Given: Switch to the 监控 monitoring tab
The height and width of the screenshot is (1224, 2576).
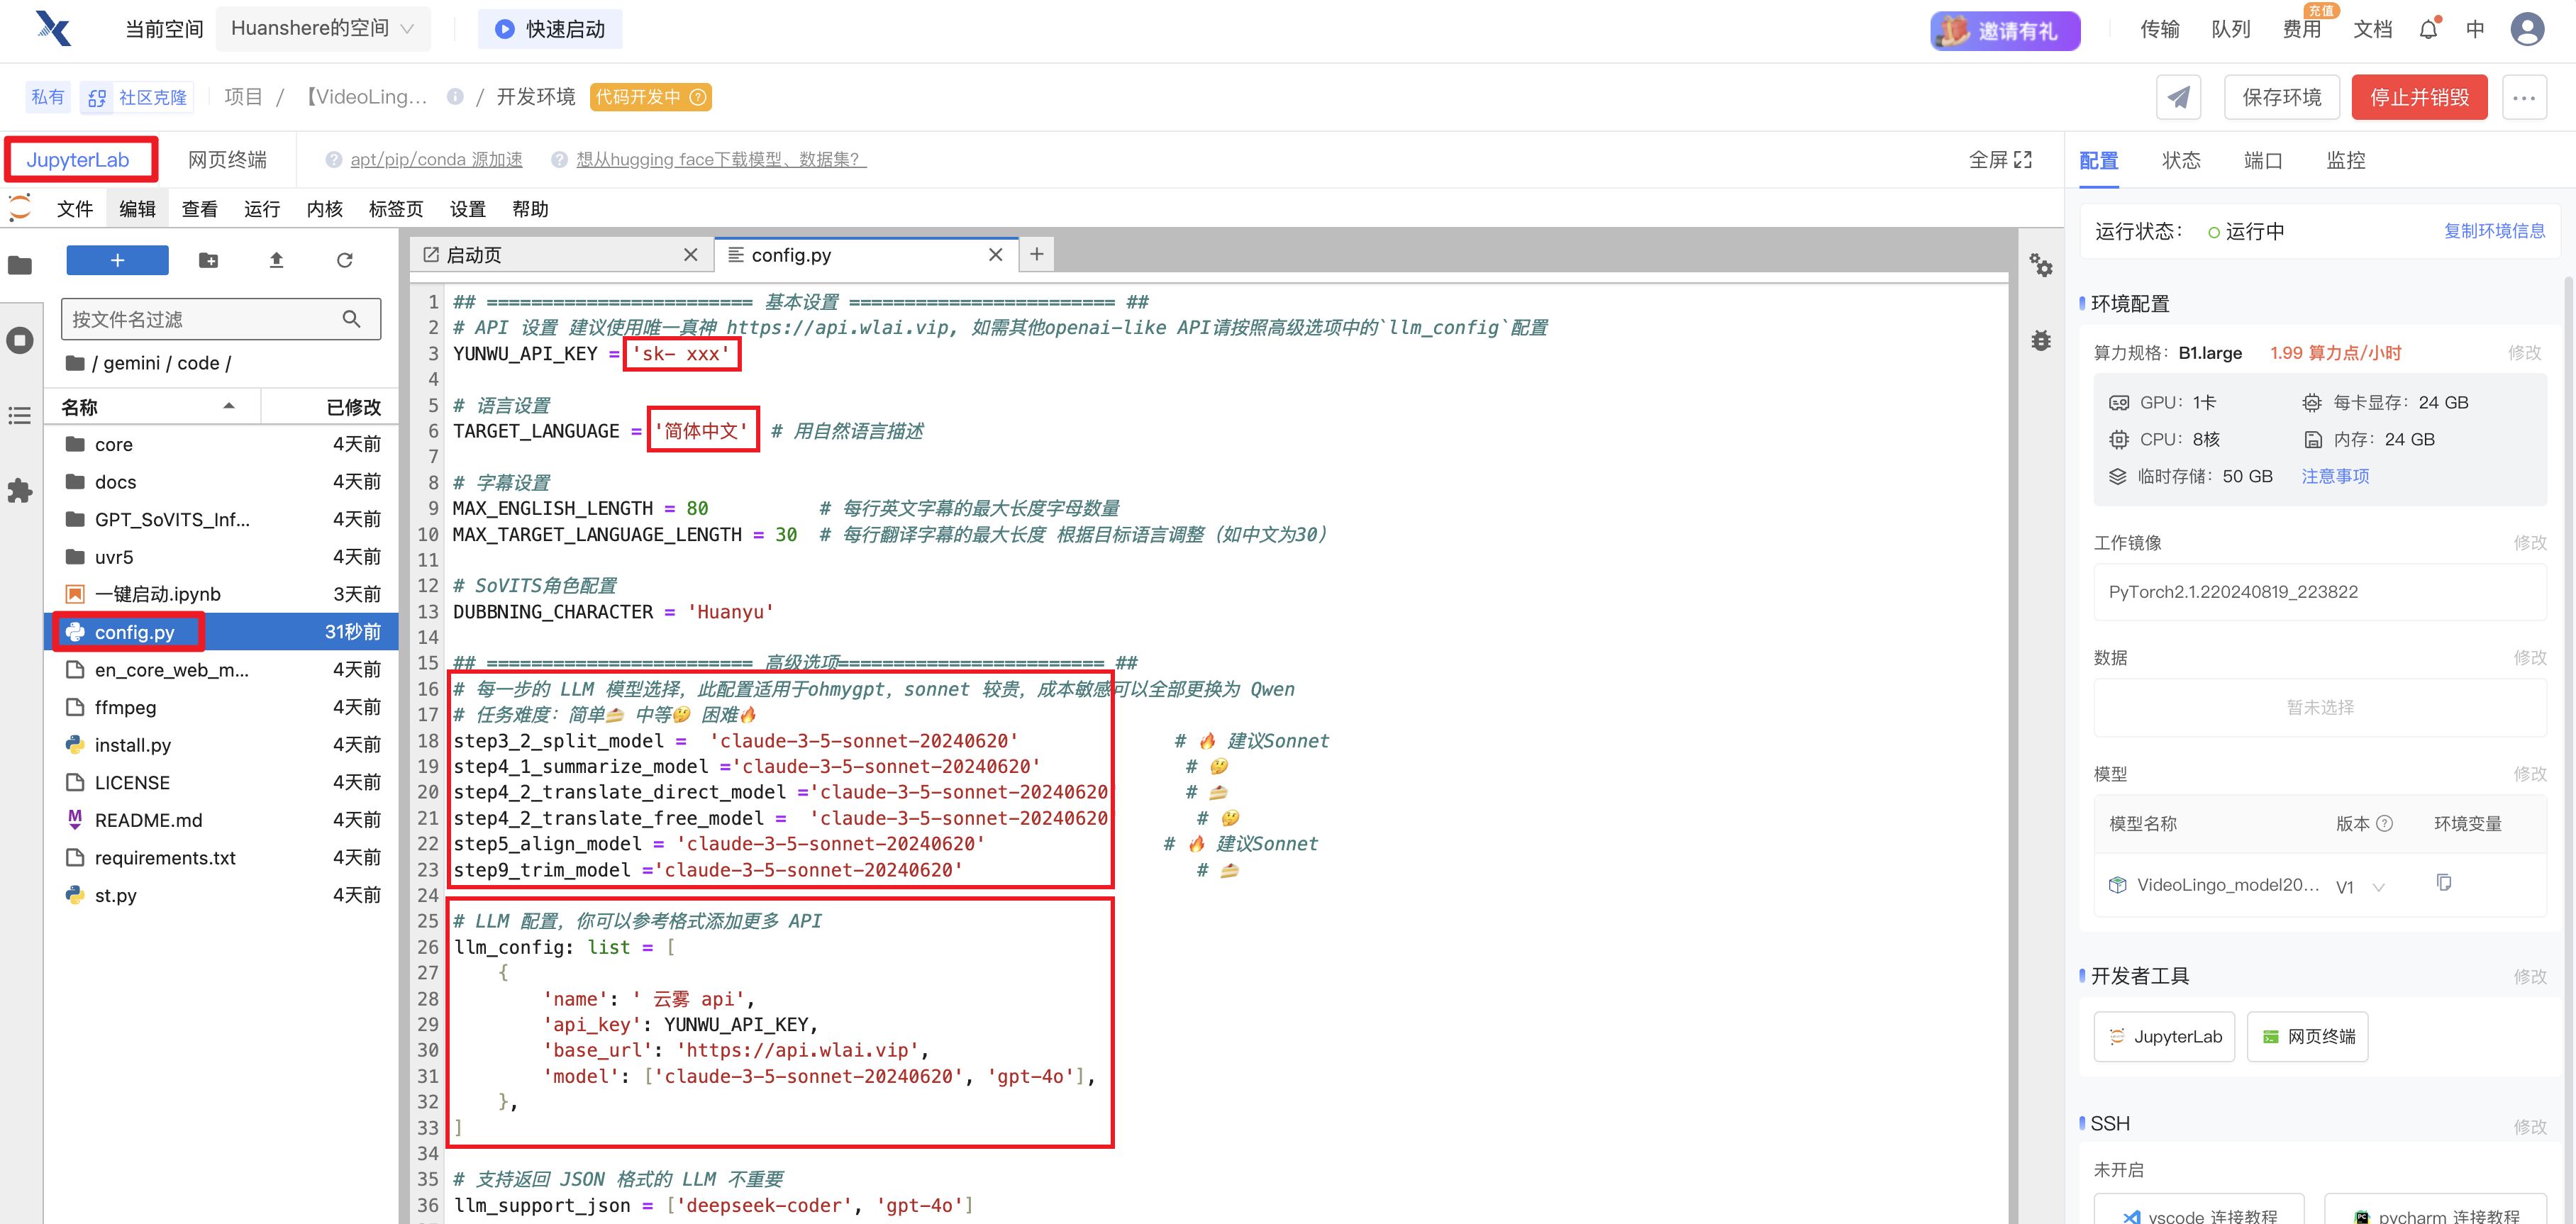Looking at the screenshot, I should click(x=2345, y=160).
